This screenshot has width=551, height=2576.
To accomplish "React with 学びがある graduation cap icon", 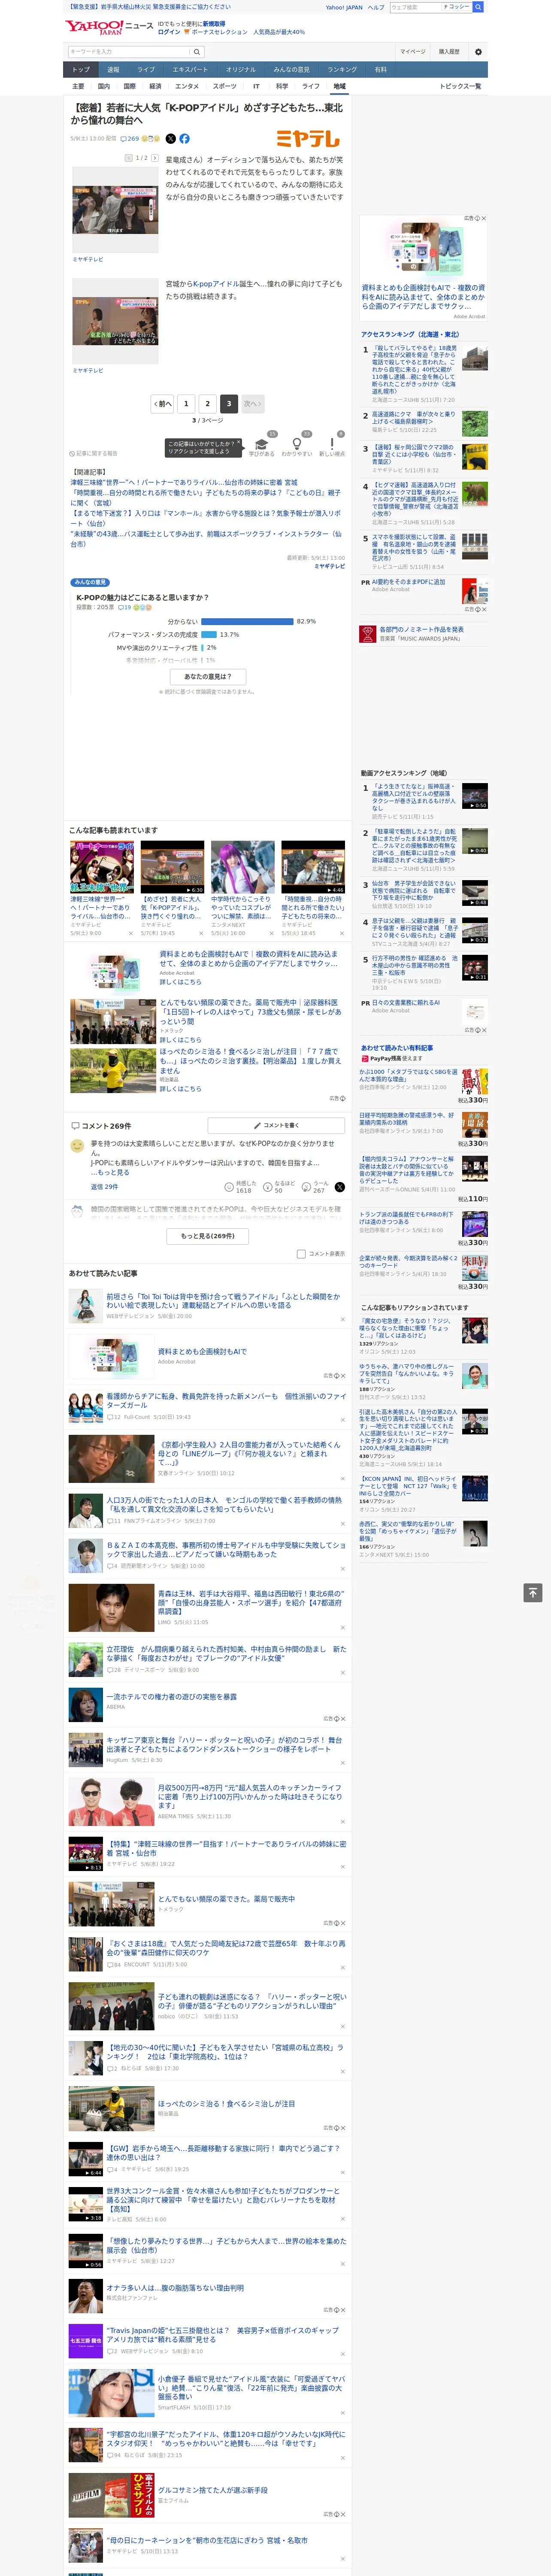I will [262, 444].
